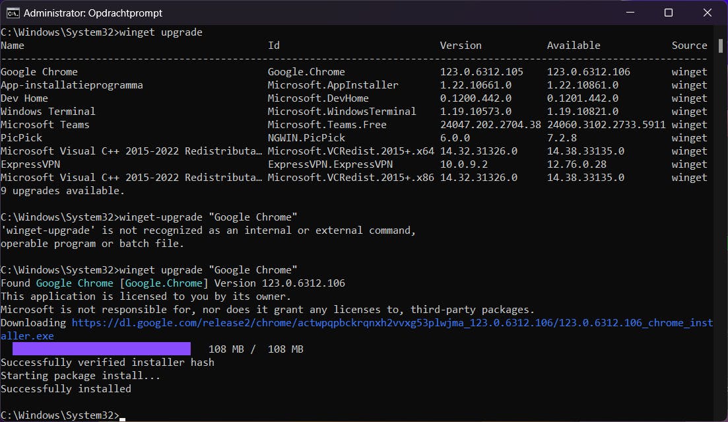The height and width of the screenshot is (422, 728).
Task: Click the ExpressVPN.ExpressVPN package id
Action: tap(330, 164)
